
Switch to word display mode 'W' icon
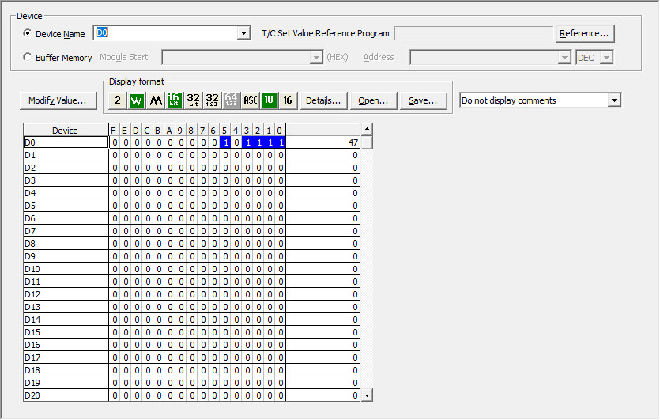pyautogui.click(x=137, y=100)
